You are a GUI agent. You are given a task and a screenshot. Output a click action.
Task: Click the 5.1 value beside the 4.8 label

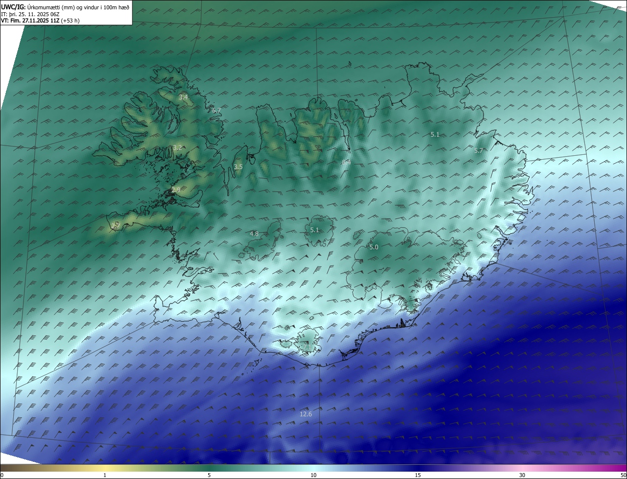point(314,230)
